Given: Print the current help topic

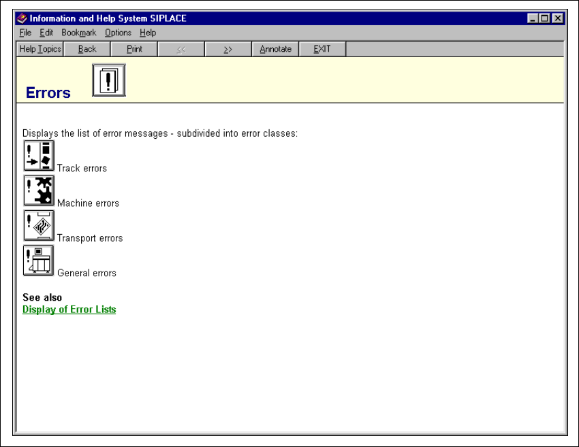Looking at the screenshot, I should (134, 49).
